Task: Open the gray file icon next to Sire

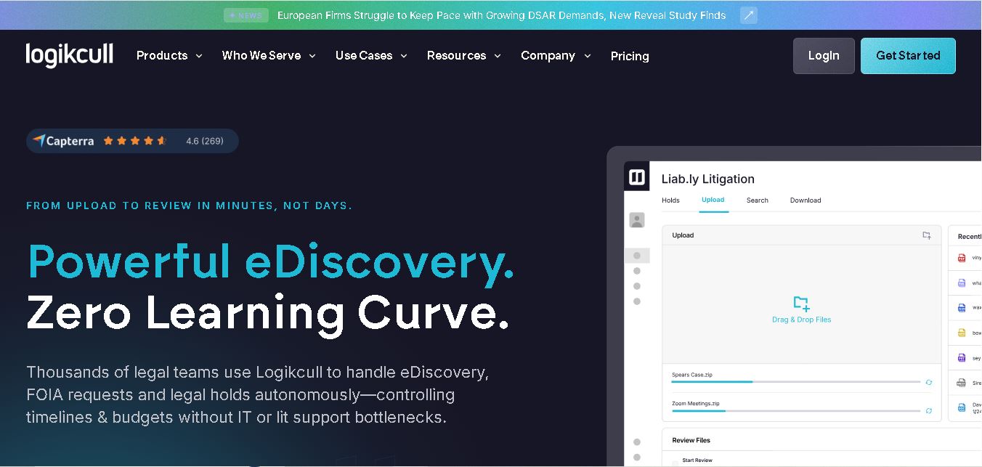Action: tap(962, 383)
